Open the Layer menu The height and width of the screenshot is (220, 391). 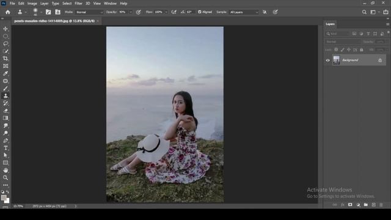pyautogui.click(x=45, y=4)
